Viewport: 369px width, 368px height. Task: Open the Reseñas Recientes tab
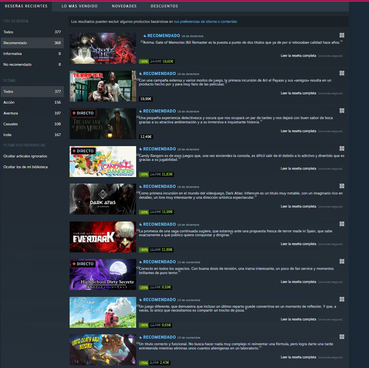point(26,6)
